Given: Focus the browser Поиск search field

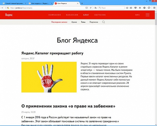Looking at the screenshot, I should (111, 8).
